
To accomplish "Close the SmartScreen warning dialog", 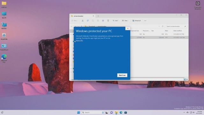I will tap(127, 28).
